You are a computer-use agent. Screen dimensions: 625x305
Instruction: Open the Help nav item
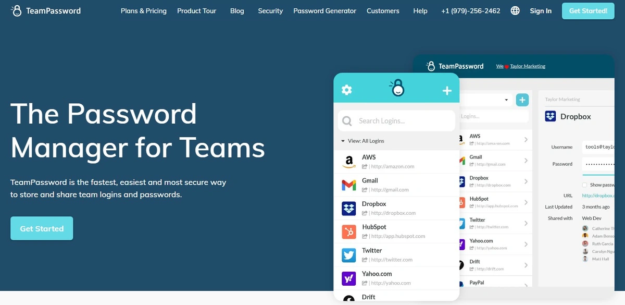tap(420, 10)
